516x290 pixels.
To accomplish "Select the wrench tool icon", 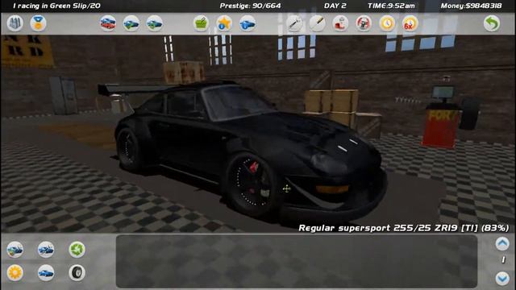I will 293,23.
